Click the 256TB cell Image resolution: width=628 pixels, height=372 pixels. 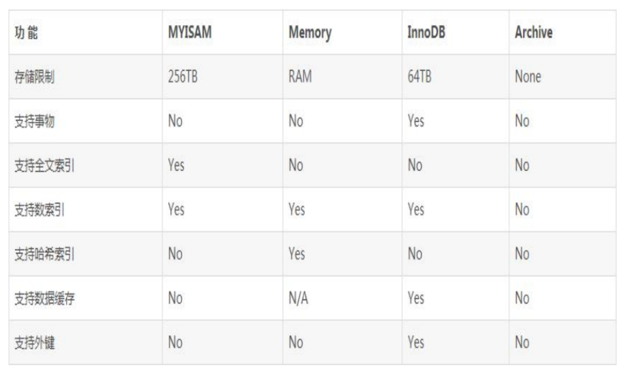(x=183, y=77)
